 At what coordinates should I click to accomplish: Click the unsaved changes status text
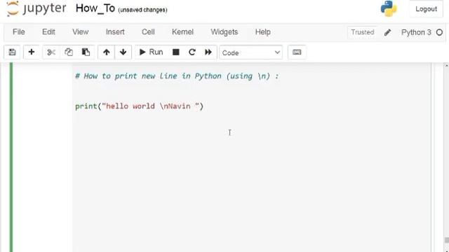(142, 10)
